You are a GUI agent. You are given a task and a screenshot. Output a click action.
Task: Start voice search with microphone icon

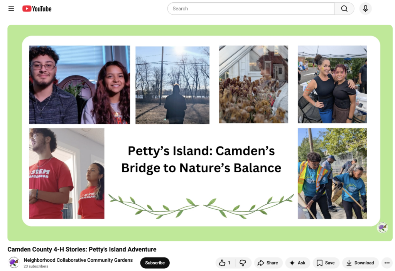[x=365, y=8]
